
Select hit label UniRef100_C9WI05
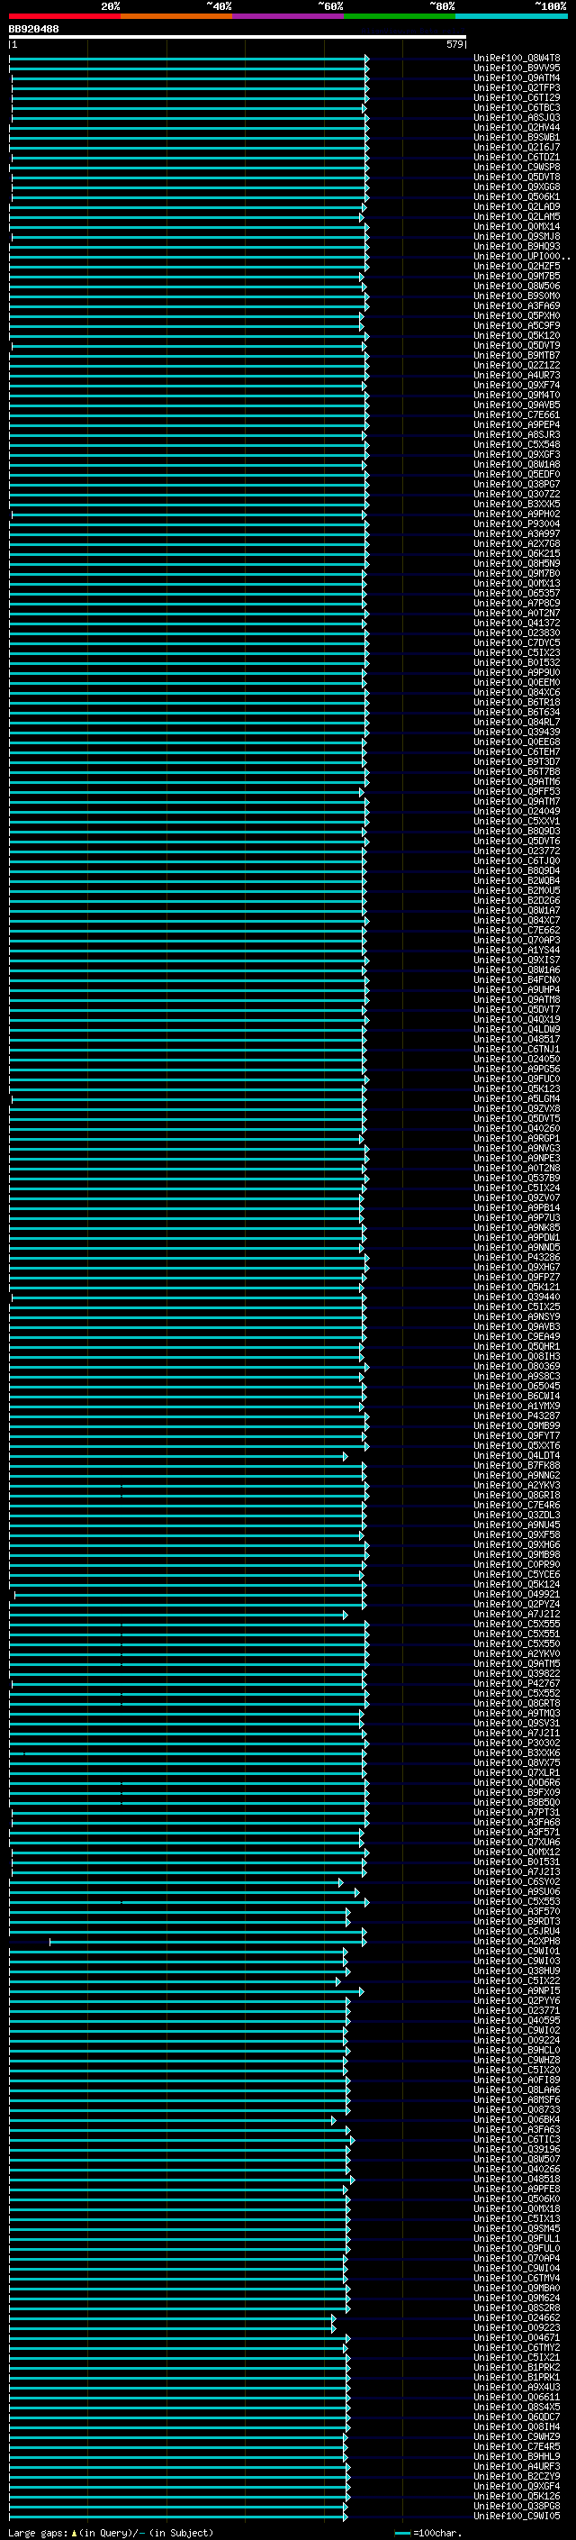[517, 2516]
